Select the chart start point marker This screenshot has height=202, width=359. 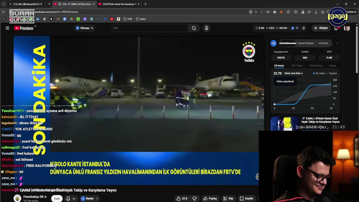[274, 104]
